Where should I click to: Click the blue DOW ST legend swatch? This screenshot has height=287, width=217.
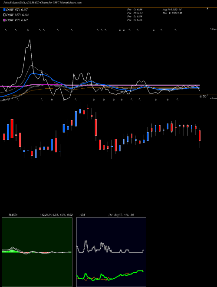(x=4, y=10)
